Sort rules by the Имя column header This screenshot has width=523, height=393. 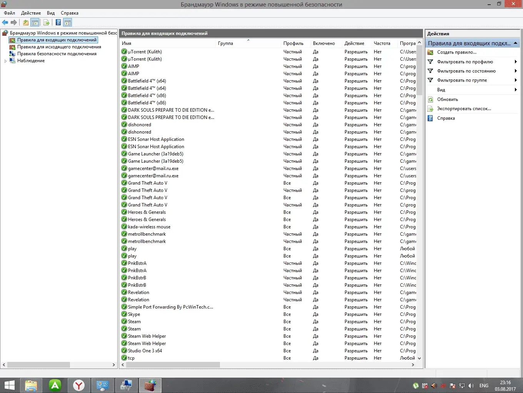pyautogui.click(x=168, y=43)
